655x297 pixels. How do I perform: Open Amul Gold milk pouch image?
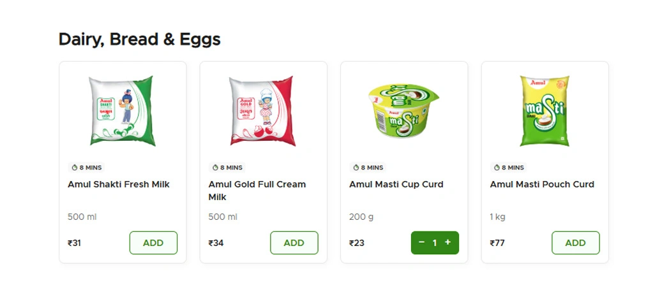263,111
